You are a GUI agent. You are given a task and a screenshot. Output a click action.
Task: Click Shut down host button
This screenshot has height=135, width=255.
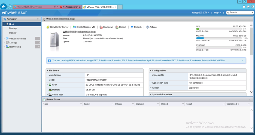coord(106,27)
